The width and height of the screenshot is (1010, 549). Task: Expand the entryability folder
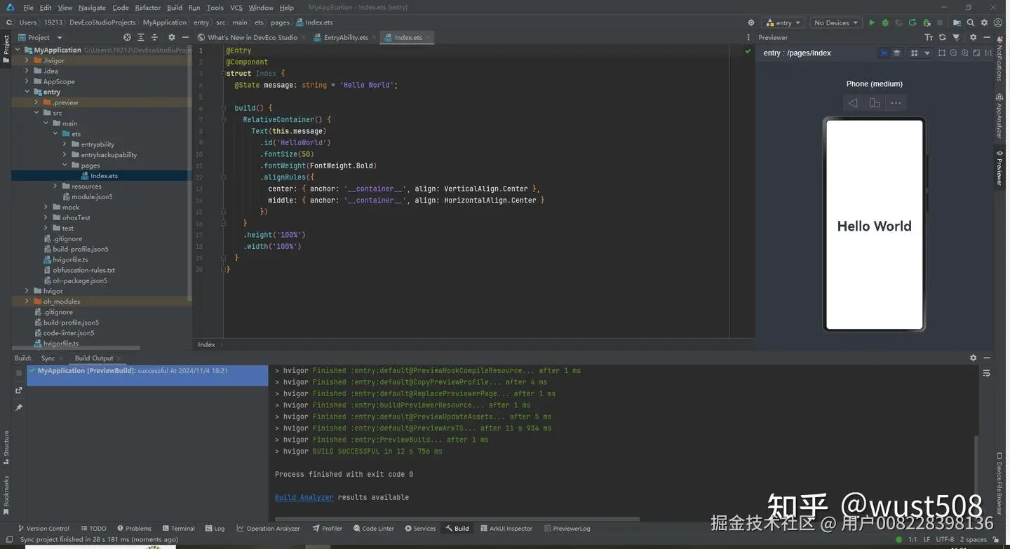click(65, 144)
